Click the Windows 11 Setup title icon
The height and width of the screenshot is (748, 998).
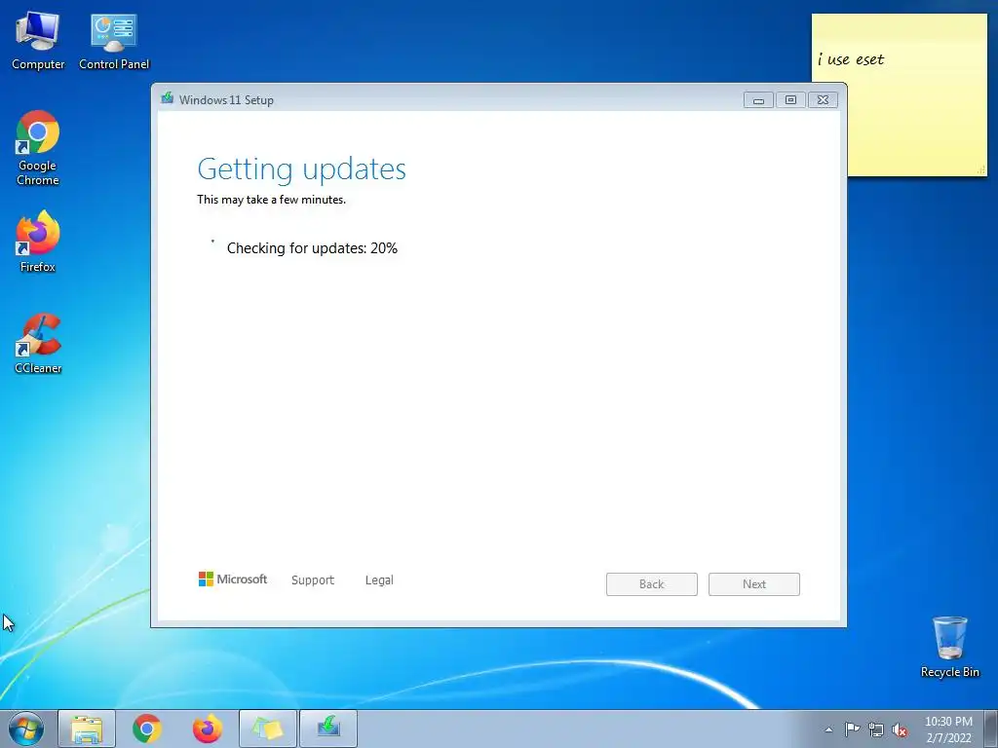[168, 98]
